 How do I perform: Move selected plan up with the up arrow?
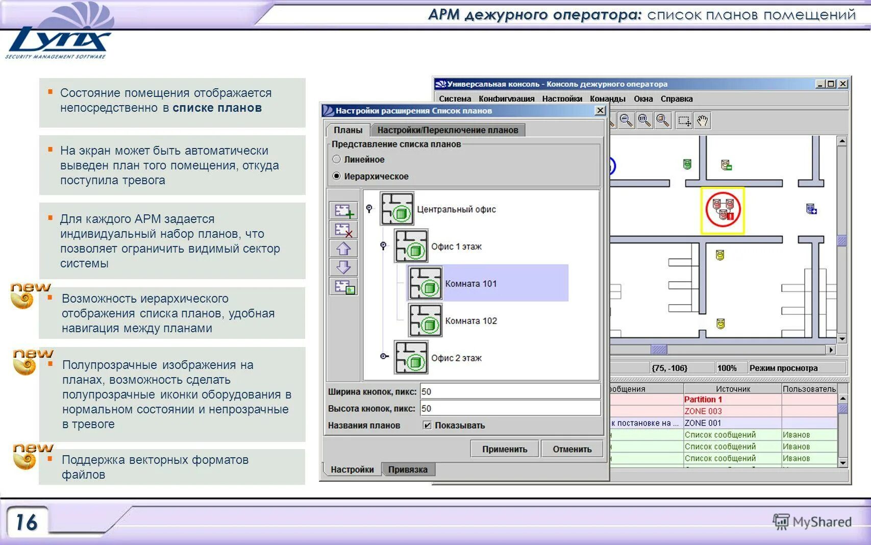343,249
